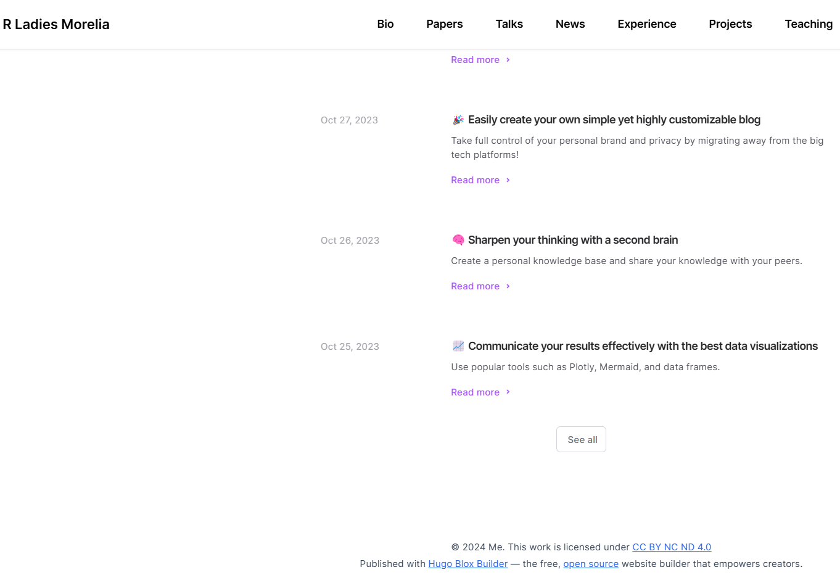Go to the Teaching section

pyautogui.click(x=809, y=24)
